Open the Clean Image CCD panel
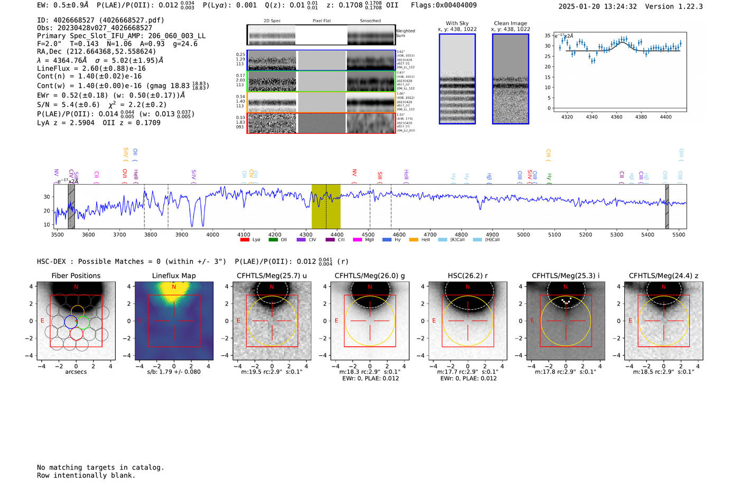The image size is (740, 504). tap(511, 79)
